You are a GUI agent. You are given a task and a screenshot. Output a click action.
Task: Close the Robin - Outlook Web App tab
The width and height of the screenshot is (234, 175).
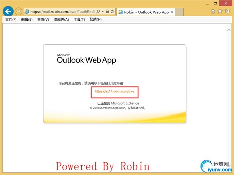pos(172,12)
